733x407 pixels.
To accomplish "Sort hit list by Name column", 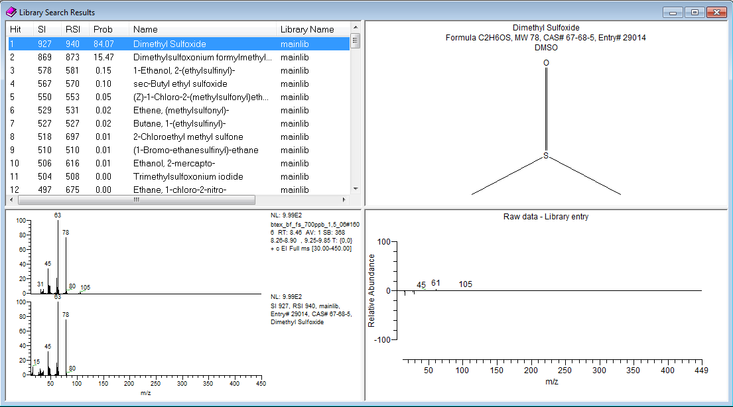I will pos(145,30).
